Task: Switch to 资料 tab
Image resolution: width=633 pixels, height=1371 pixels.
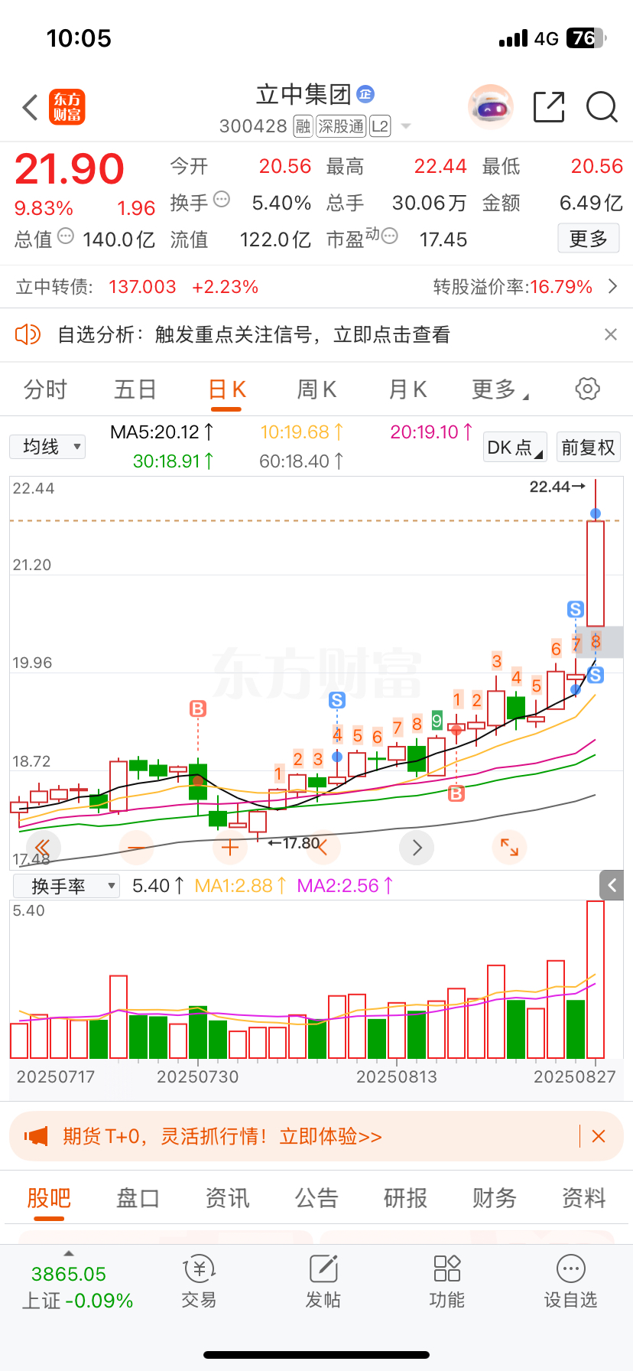Action: pyautogui.click(x=584, y=1198)
